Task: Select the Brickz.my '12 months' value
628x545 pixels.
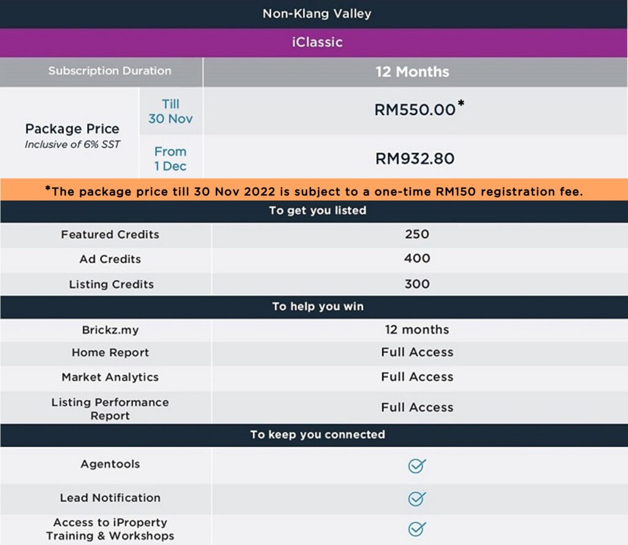Action: [417, 330]
